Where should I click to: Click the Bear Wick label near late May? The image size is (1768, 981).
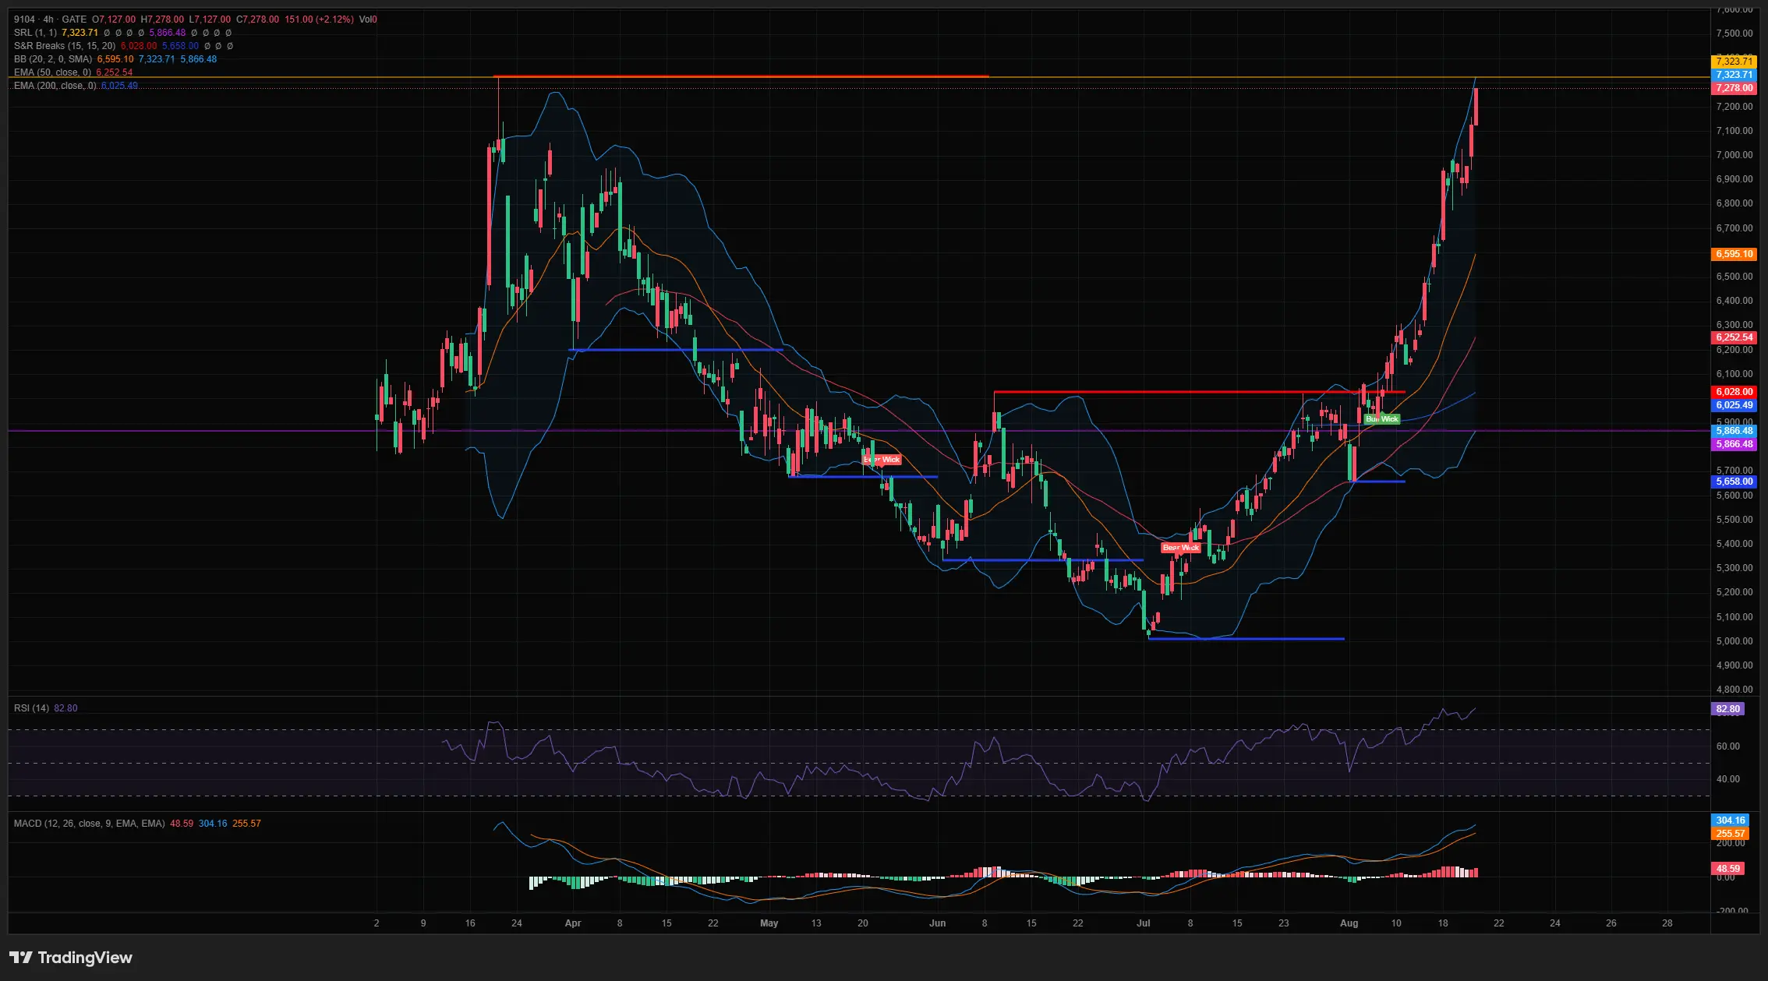point(882,460)
